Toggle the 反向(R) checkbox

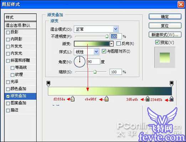click(x=119, y=43)
